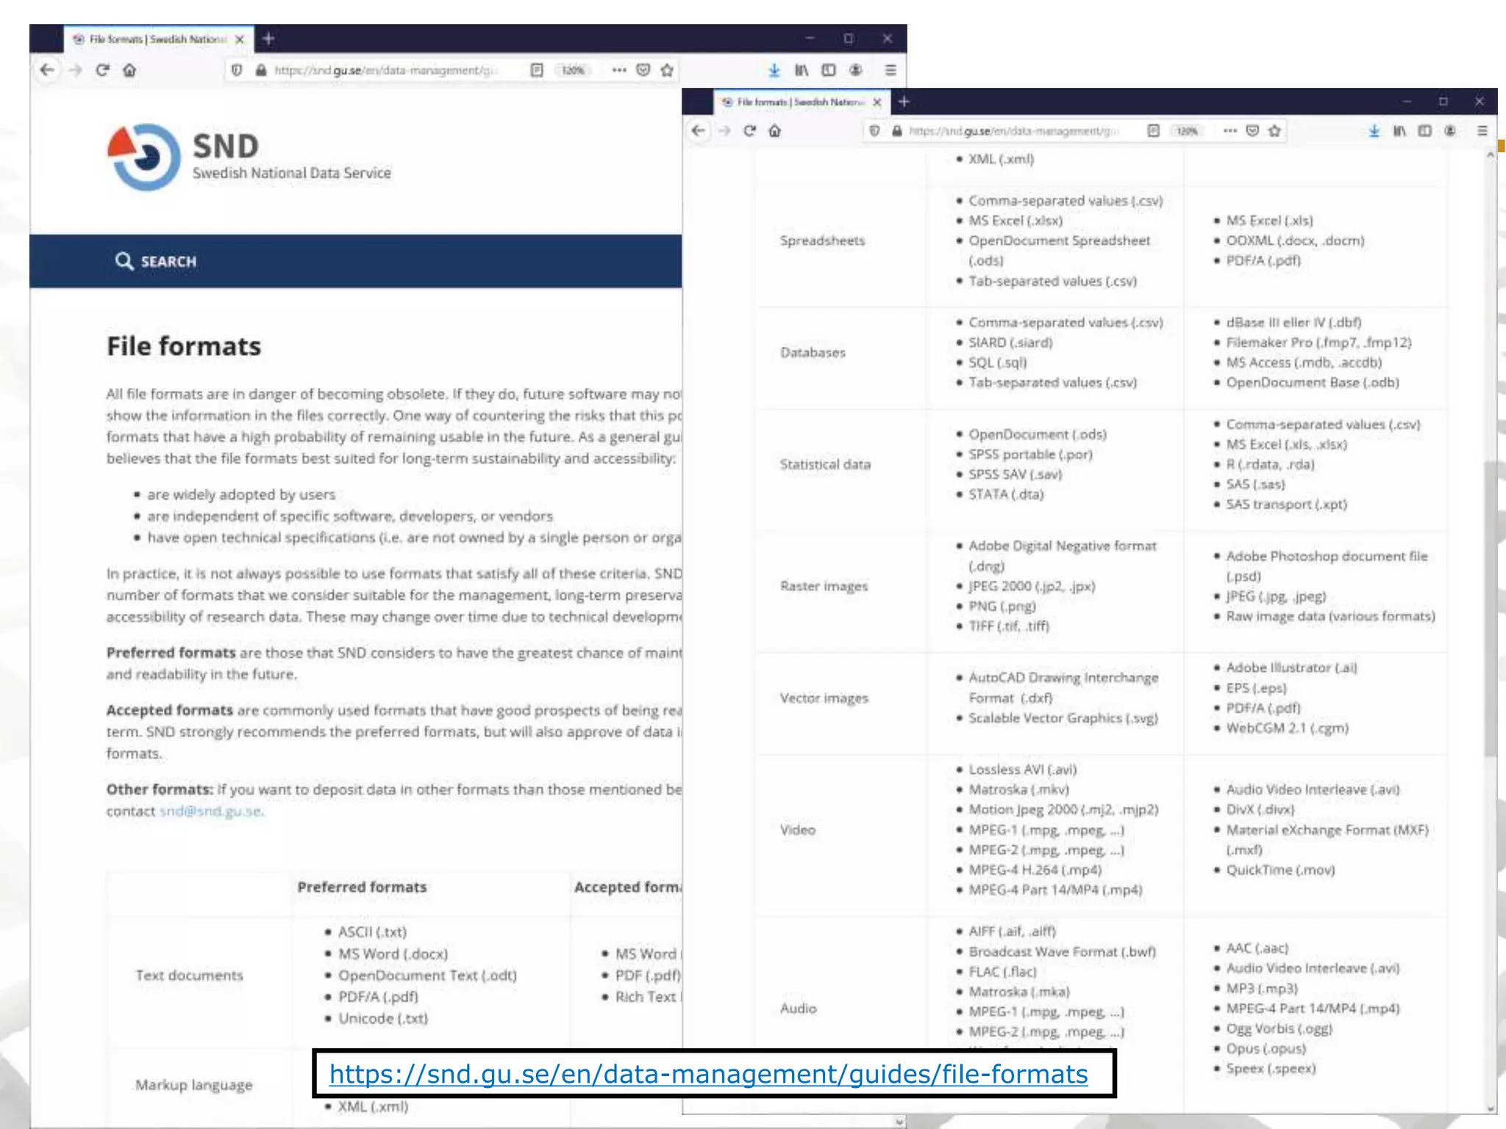This screenshot has width=1506, height=1129.
Task: Close the tab in left browser window
Action: click(239, 40)
